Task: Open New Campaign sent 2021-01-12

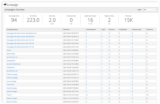Action: point(12,98)
